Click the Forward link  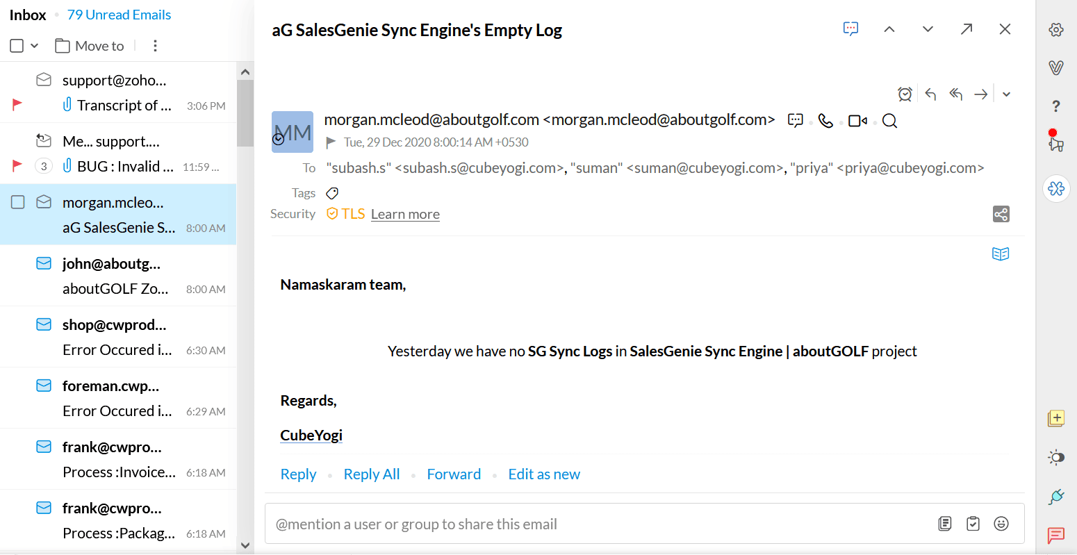tap(454, 474)
